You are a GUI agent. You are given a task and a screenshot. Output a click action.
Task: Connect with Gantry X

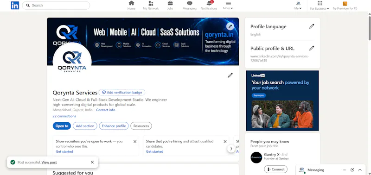275,169
